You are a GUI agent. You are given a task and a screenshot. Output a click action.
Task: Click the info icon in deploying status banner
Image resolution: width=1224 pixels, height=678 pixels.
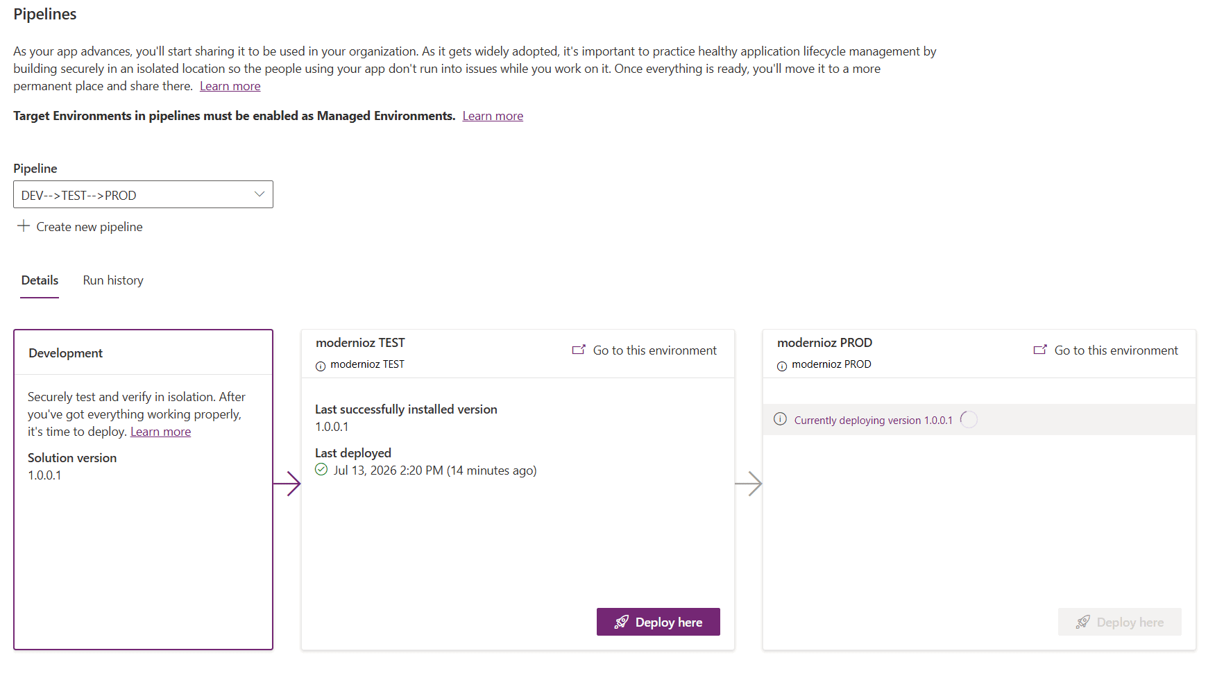[x=781, y=419]
